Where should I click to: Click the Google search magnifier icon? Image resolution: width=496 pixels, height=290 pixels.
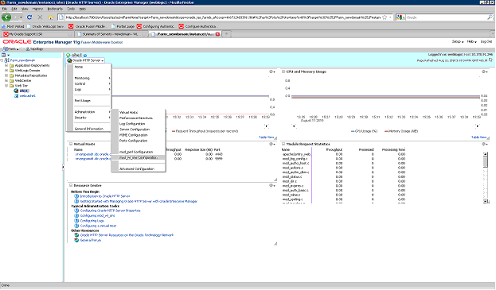click(490, 17)
